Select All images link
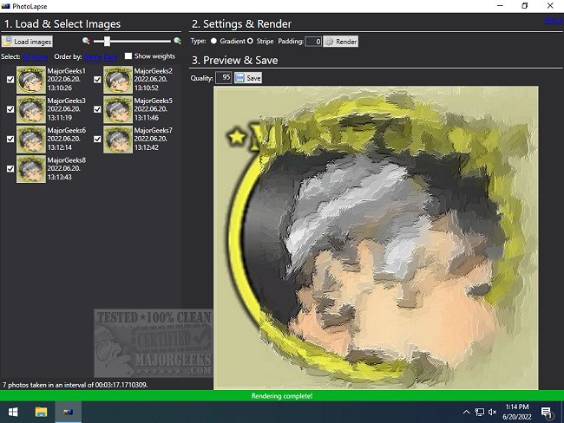Screen dimensions: 564x423 26,57
